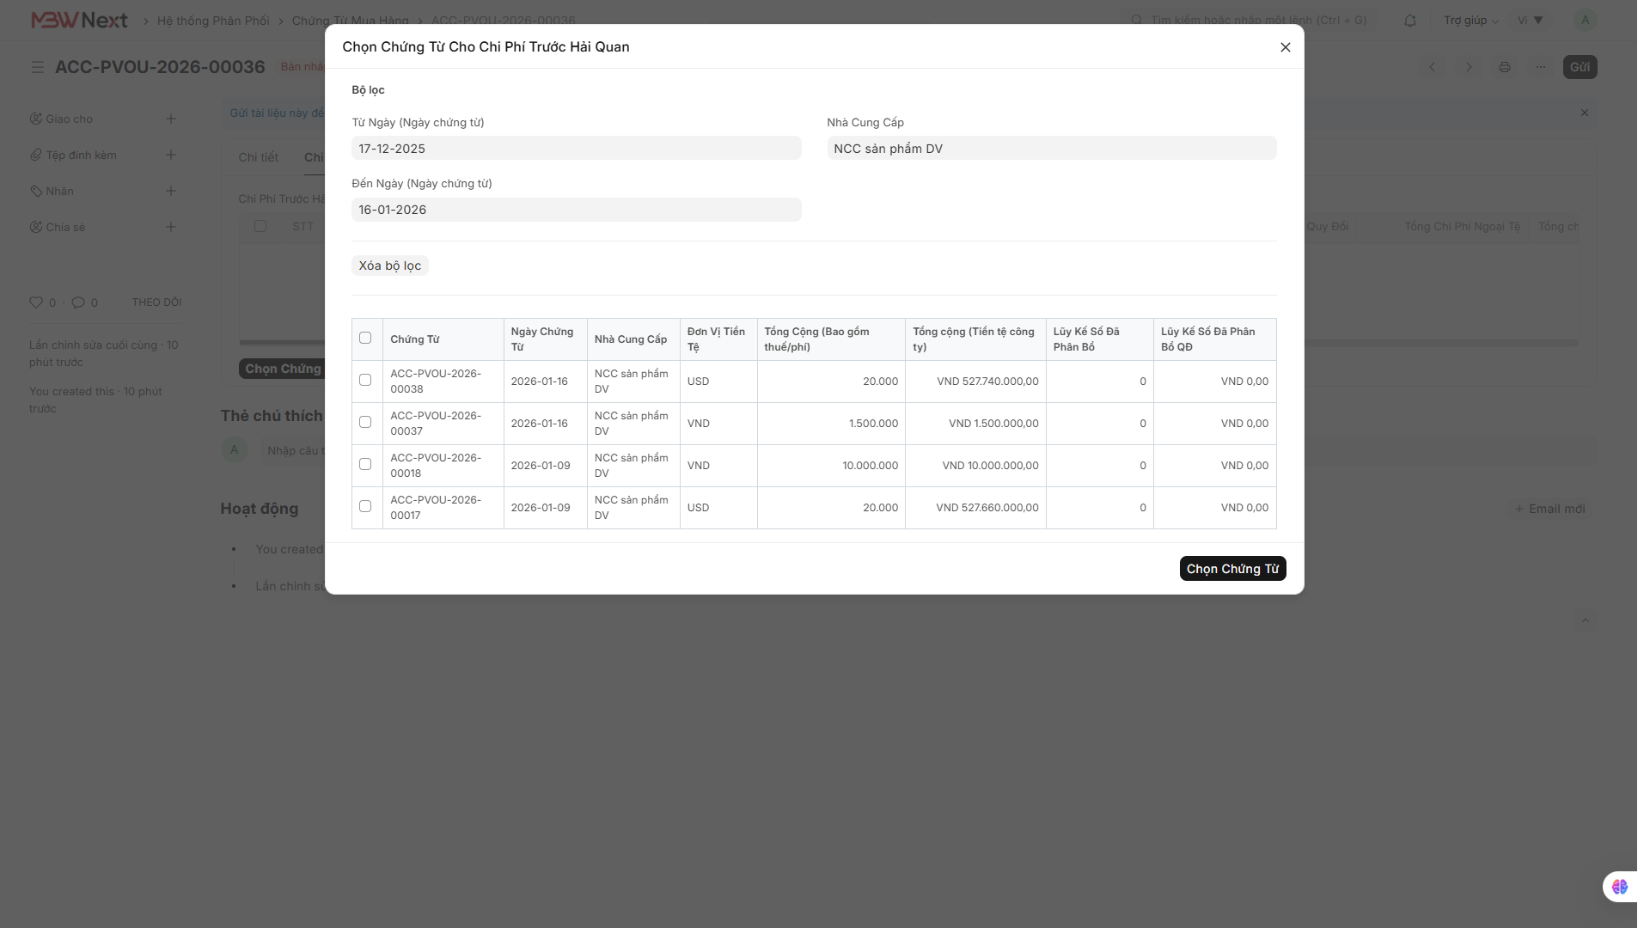Click the notification bell icon

1410,21
